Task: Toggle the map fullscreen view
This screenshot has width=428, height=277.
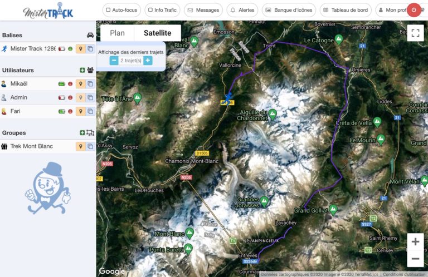Action: point(415,33)
